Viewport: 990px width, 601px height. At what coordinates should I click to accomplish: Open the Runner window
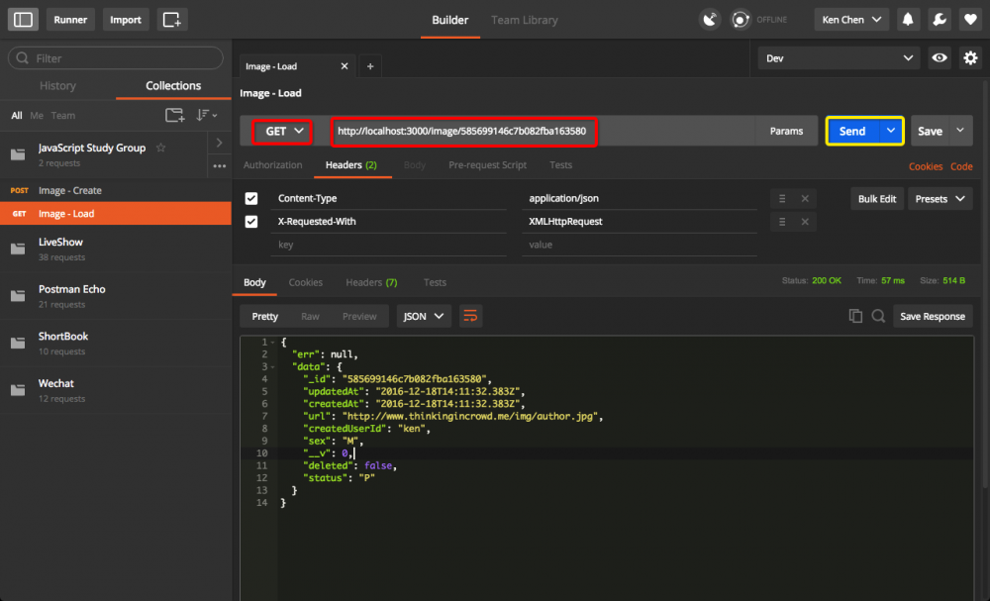(69, 19)
